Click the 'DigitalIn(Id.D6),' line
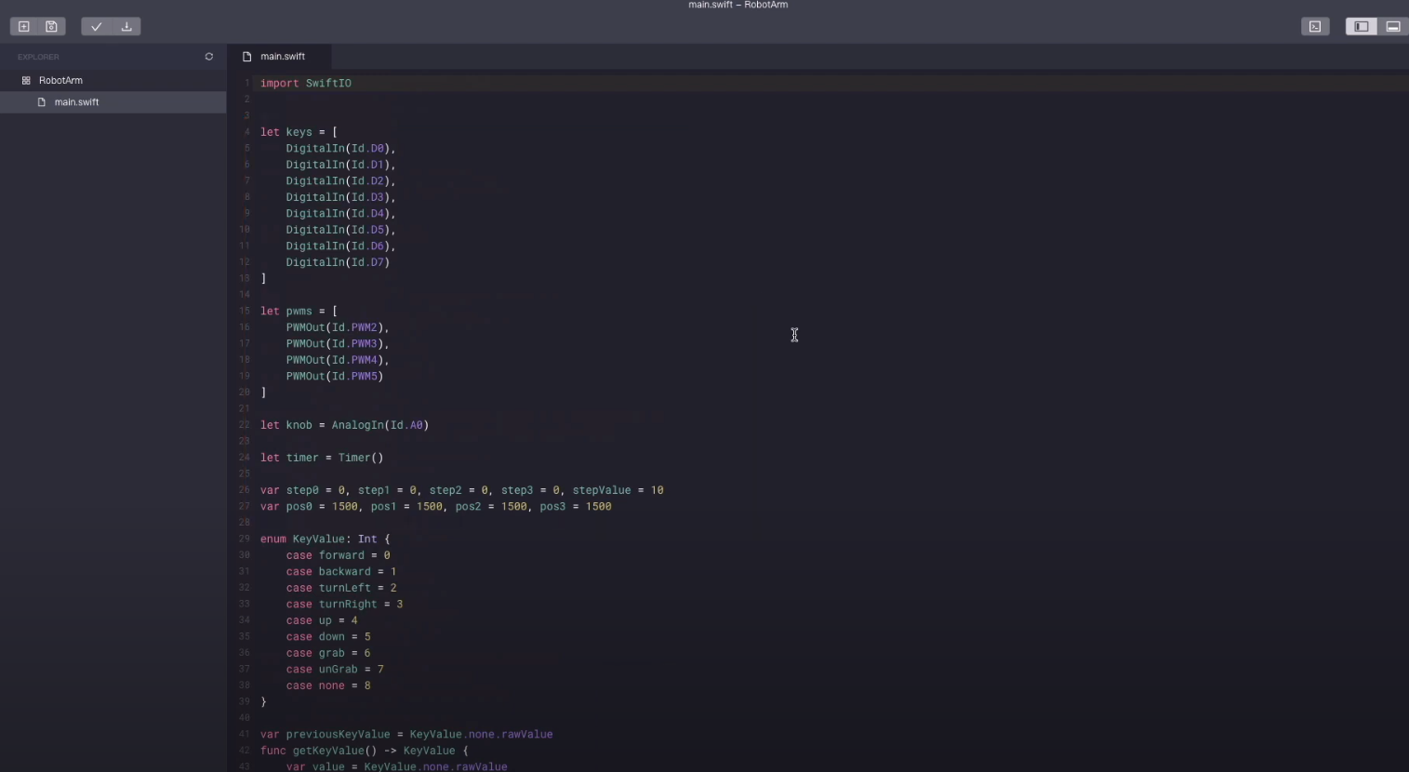 pyautogui.click(x=340, y=246)
